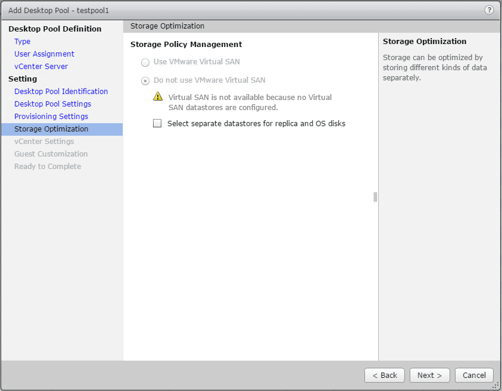Navigate to Desktop Pool Identification
502x391 pixels.
pos(61,92)
